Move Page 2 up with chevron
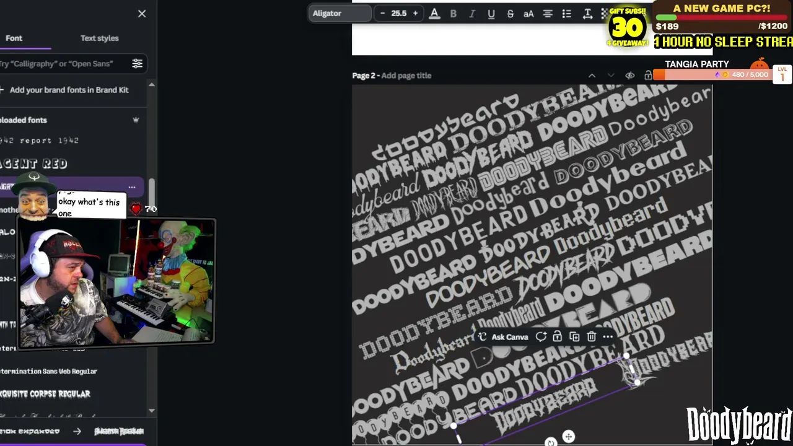The image size is (793, 446). pyautogui.click(x=592, y=76)
